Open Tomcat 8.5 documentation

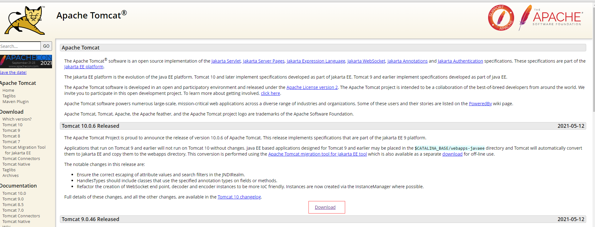pos(13,204)
